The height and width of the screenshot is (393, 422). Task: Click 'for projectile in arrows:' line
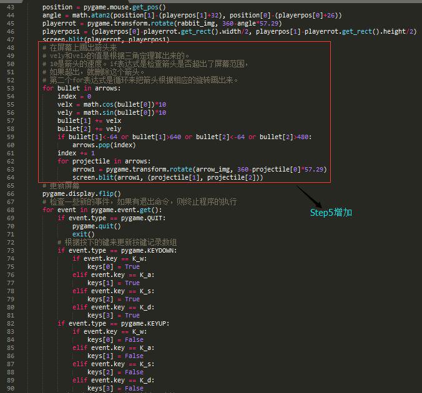point(104,161)
